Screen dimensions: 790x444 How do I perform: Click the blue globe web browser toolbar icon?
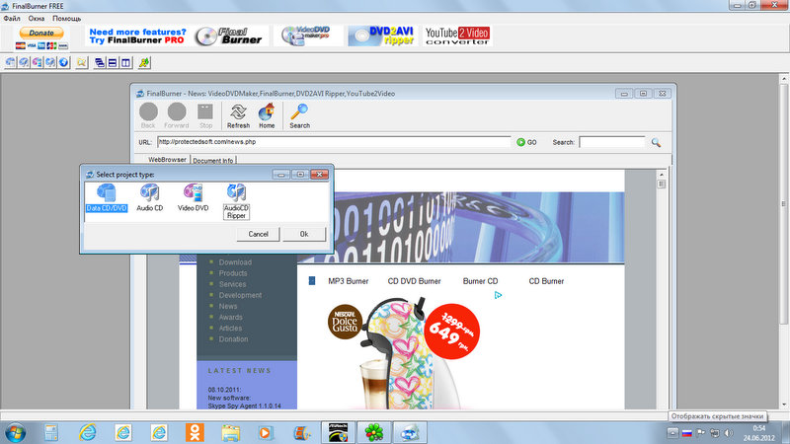point(63,63)
